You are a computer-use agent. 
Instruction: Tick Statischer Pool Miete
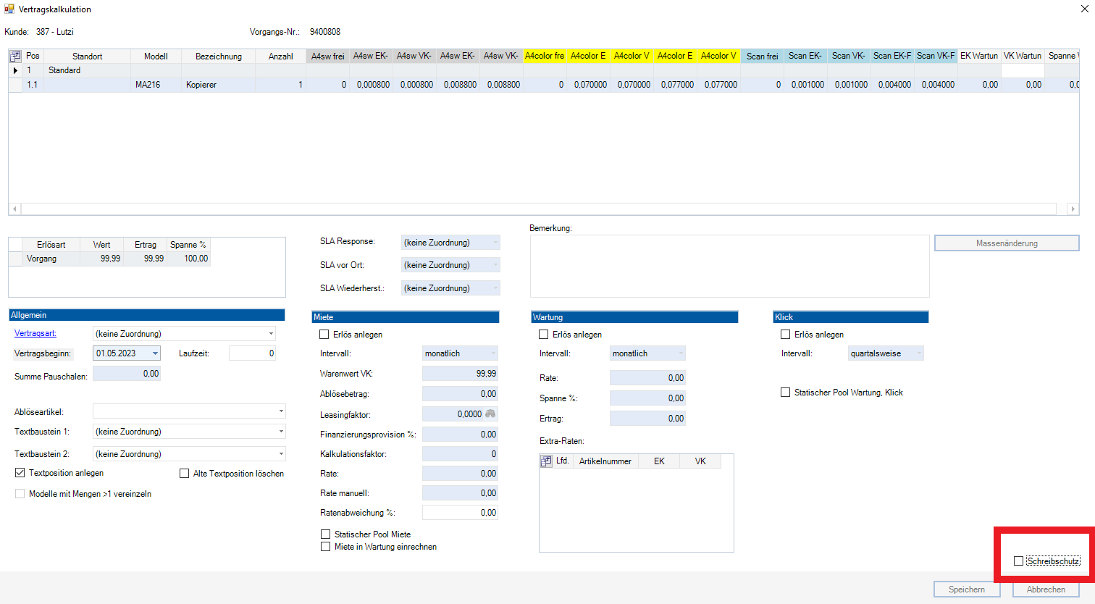click(x=326, y=534)
